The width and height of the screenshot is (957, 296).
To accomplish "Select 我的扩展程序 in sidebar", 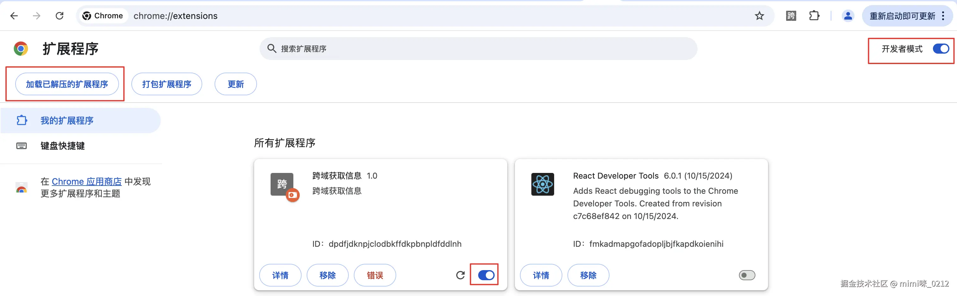I will point(80,121).
